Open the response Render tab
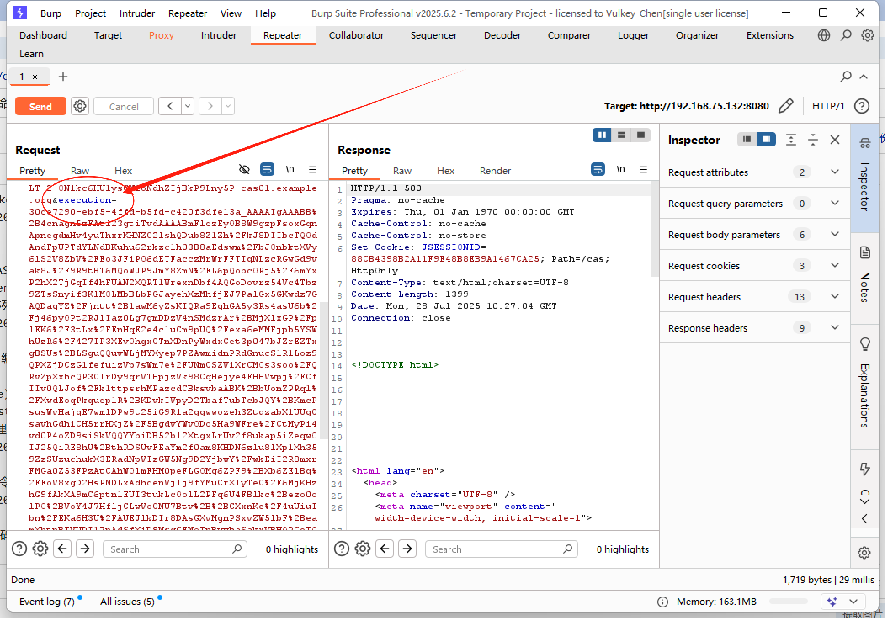The width and height of the screenshot is (885, 618). coord(495,171)
